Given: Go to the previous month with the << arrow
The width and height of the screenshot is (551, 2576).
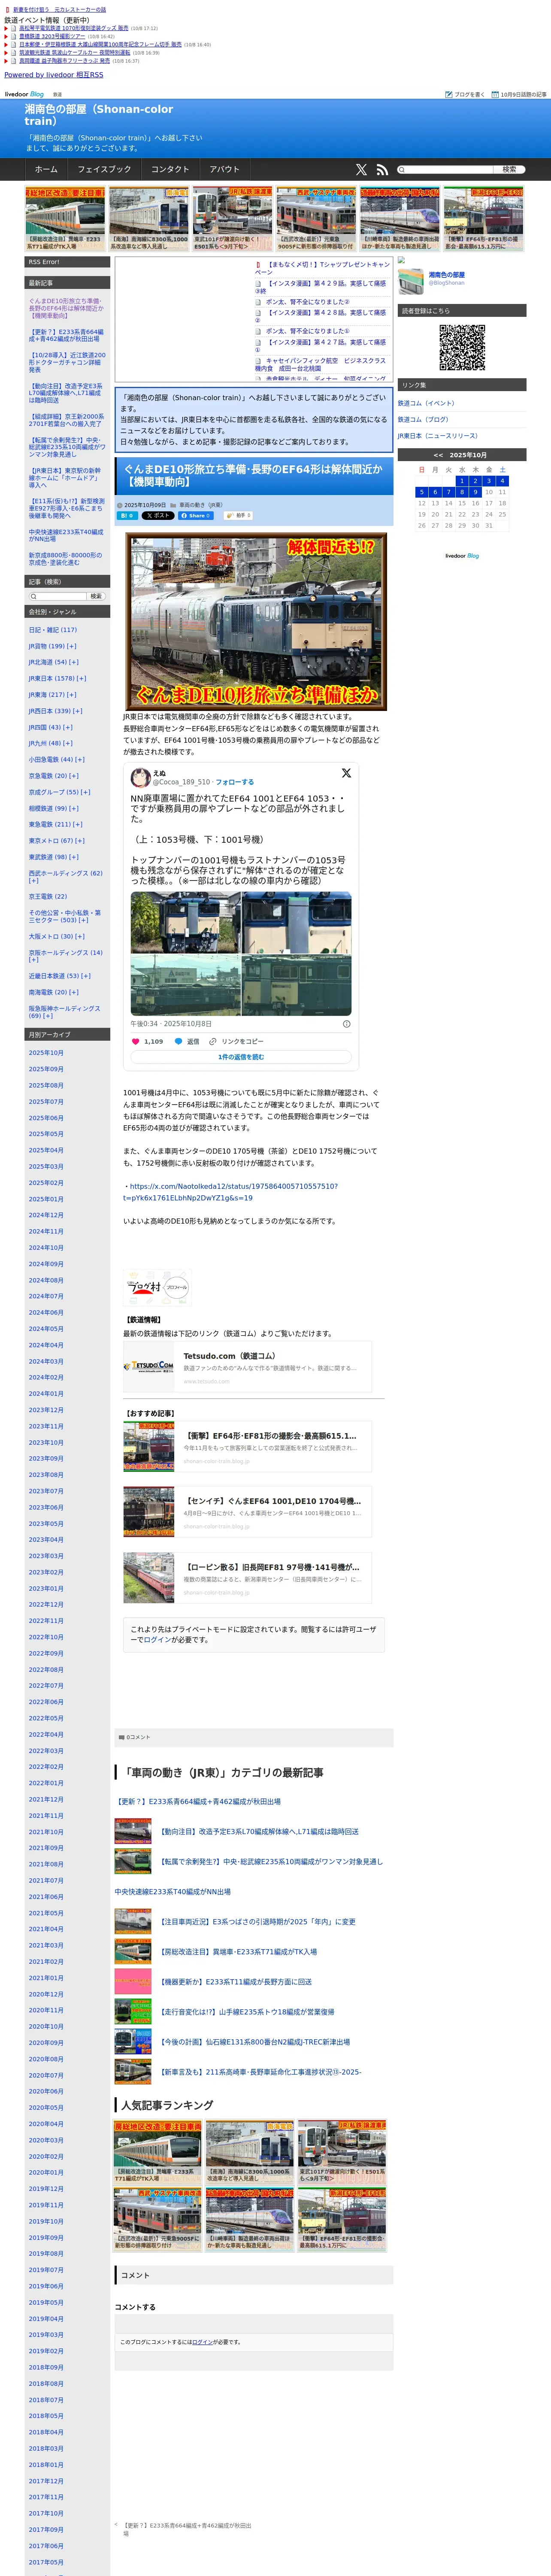Looking at the screenshot, I should coord(438,455).
